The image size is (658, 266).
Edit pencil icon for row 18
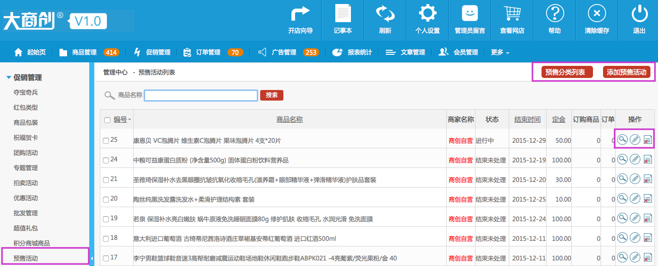(x=635, y=238)
